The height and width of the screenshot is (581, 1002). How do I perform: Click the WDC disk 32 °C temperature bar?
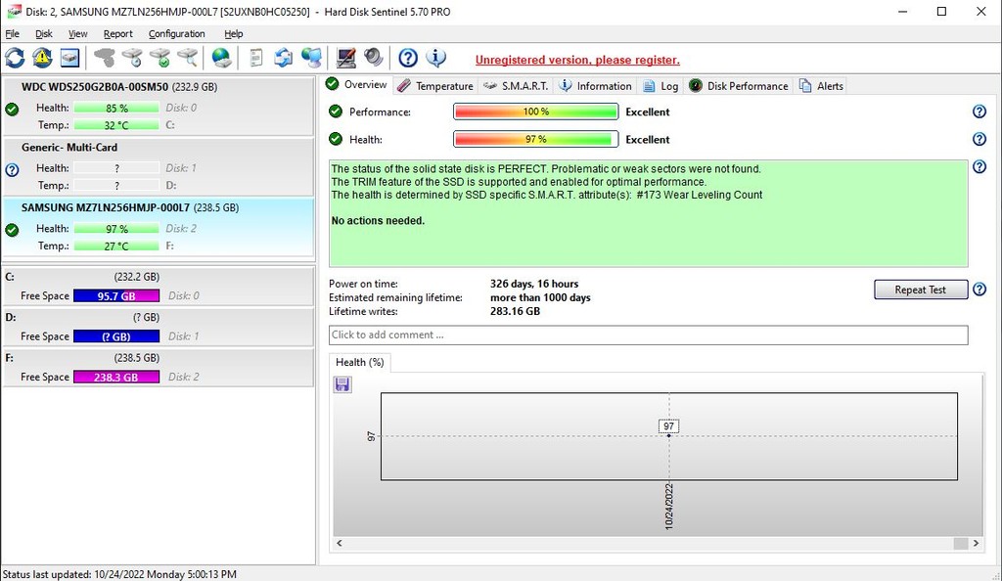tap(116, 125)
